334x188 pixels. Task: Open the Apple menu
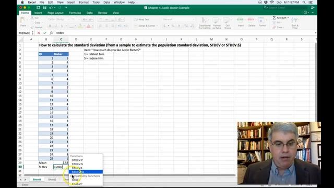pos(22,2)
